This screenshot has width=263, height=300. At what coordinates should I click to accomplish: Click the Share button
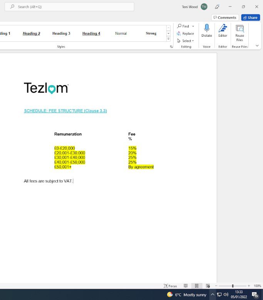251,17
